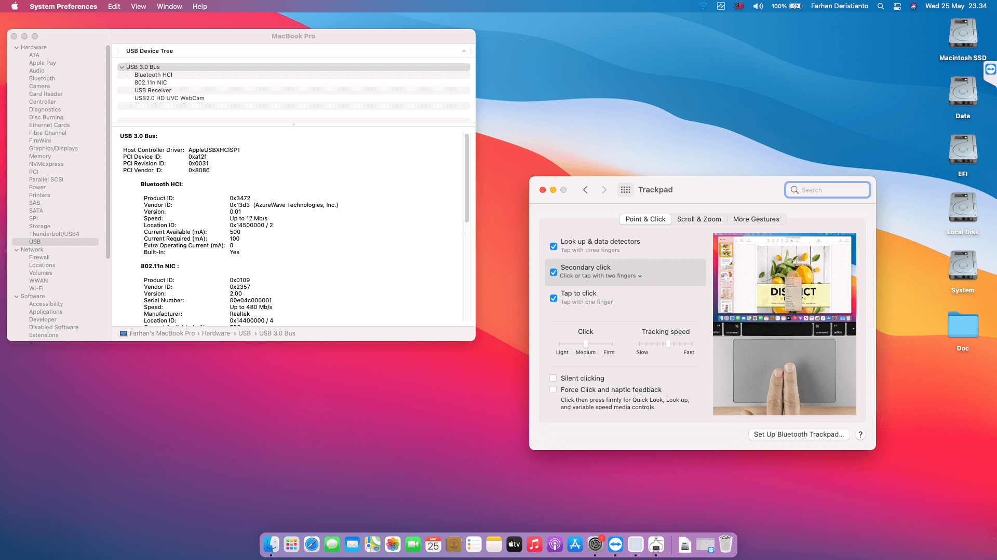Switch to the Point & Click tab
This screenshot has height=560, width=997.
645,219
